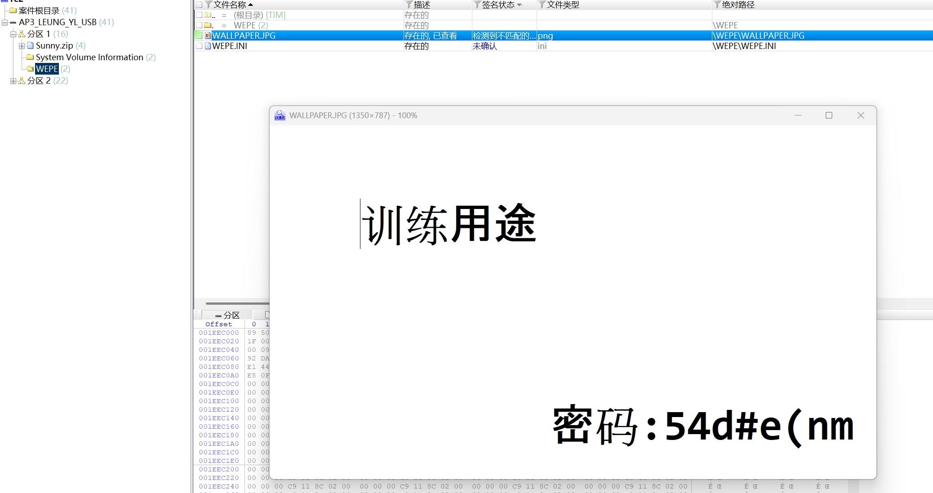933x493 pixels.
Task: Expand the 分区 2 tree node
Action: point(13,80)
